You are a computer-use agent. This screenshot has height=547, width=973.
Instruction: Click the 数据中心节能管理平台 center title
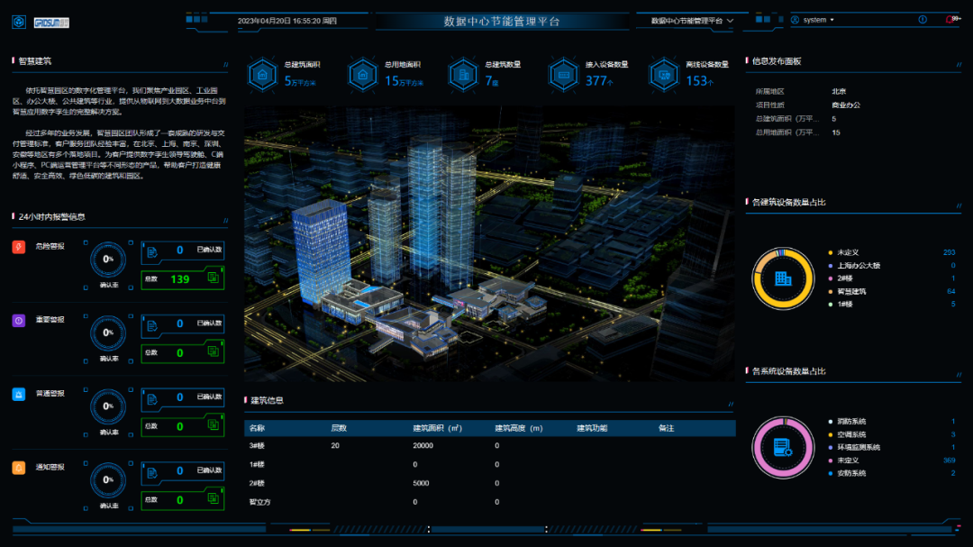tap(502, 21)
